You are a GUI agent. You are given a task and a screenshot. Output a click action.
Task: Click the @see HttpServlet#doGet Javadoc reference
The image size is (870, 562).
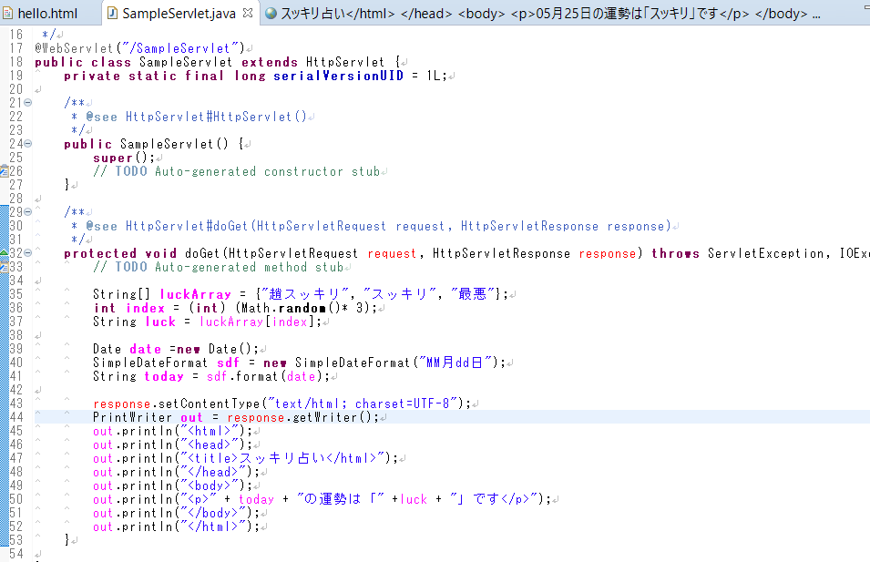pos(378,227)
